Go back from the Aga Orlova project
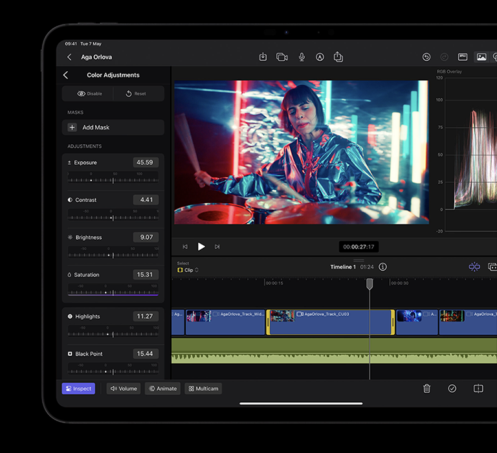The height and width of the screenshot is (453, 497). [x=69, y=57]
